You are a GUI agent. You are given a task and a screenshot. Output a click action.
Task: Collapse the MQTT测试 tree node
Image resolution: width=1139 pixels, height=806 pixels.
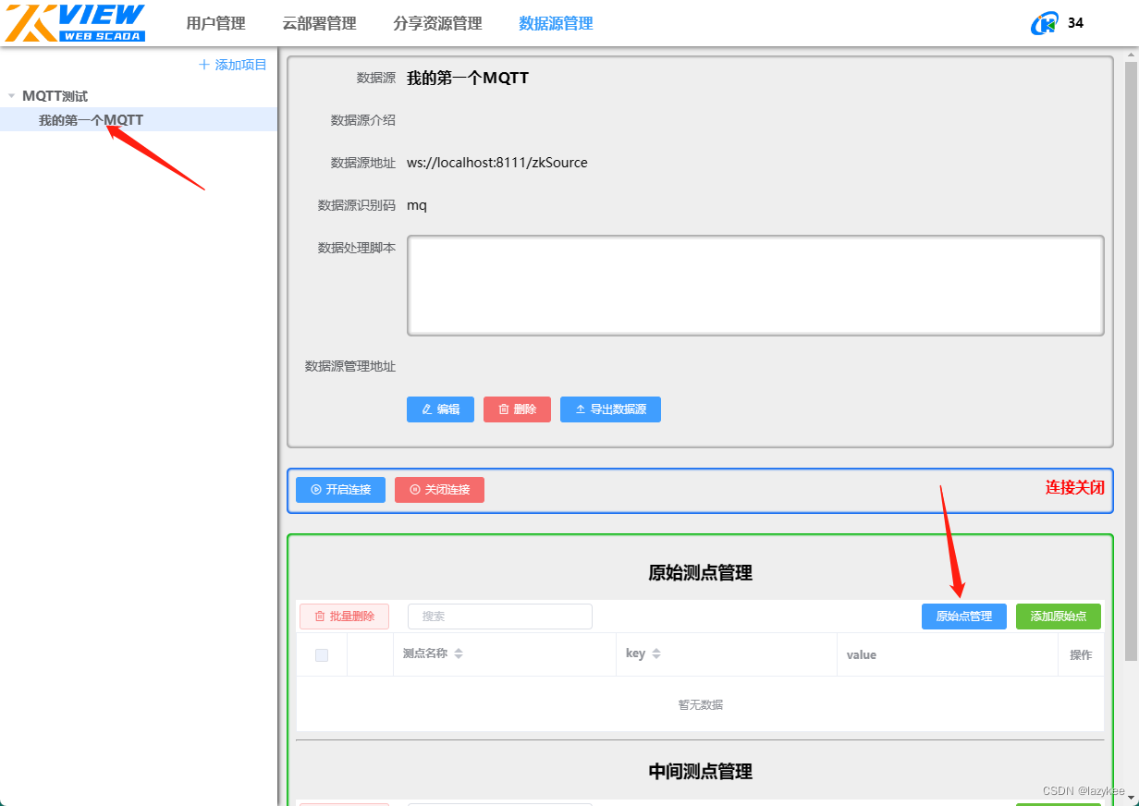point(11,95)
